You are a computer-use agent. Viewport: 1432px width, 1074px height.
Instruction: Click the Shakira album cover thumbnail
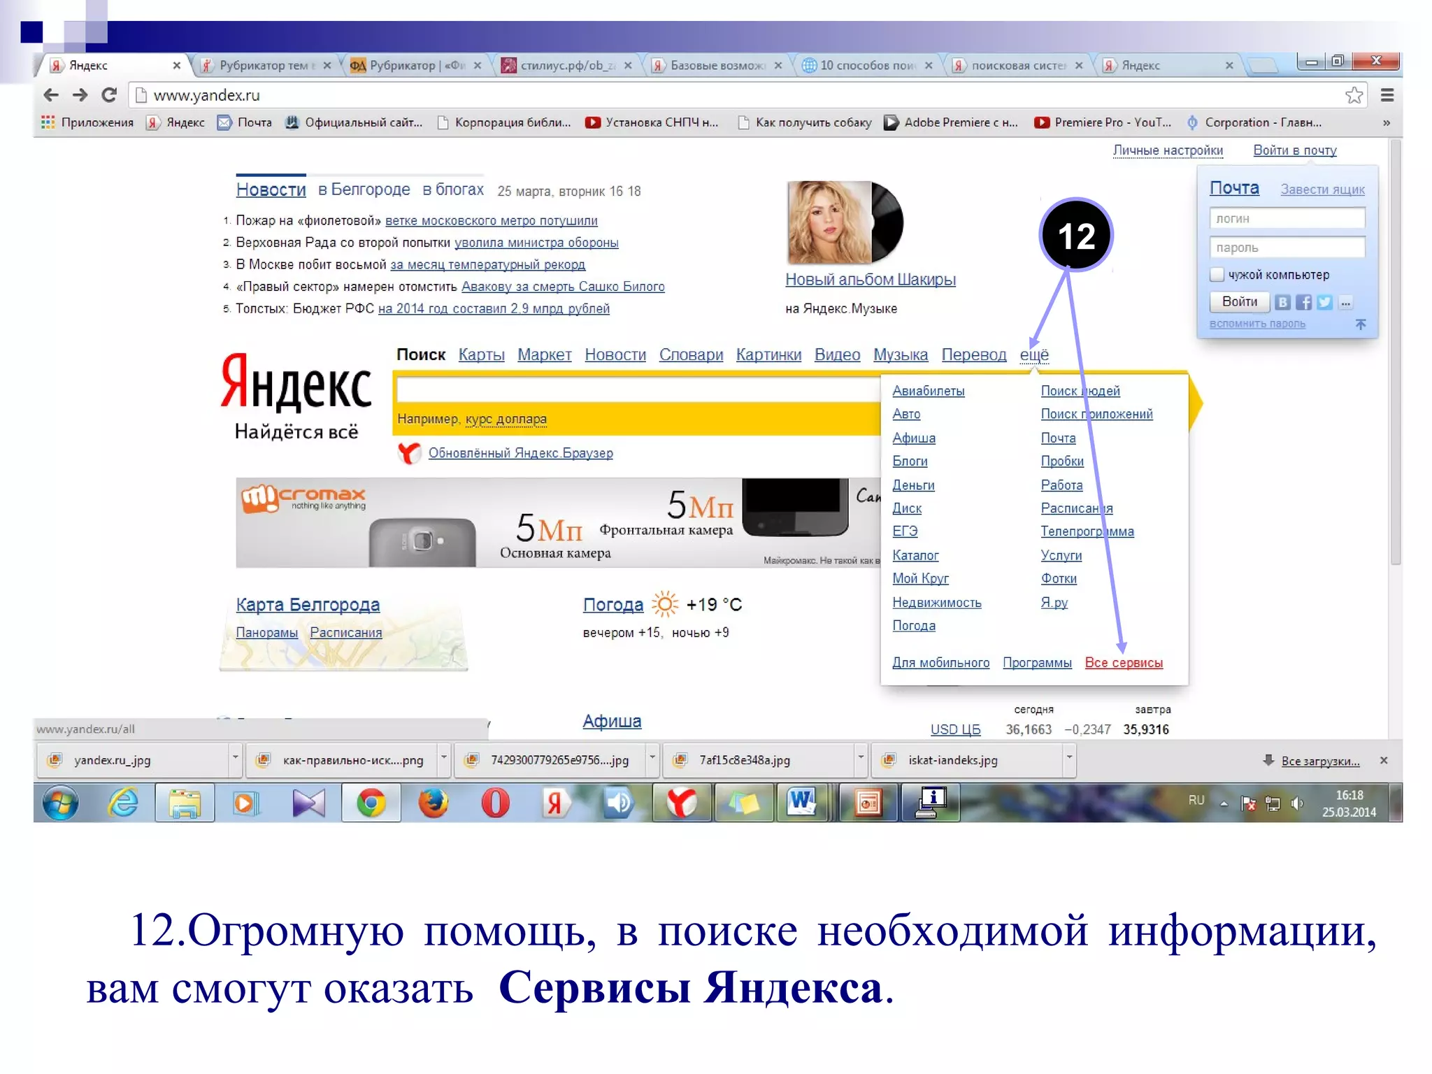pos(845,222)
